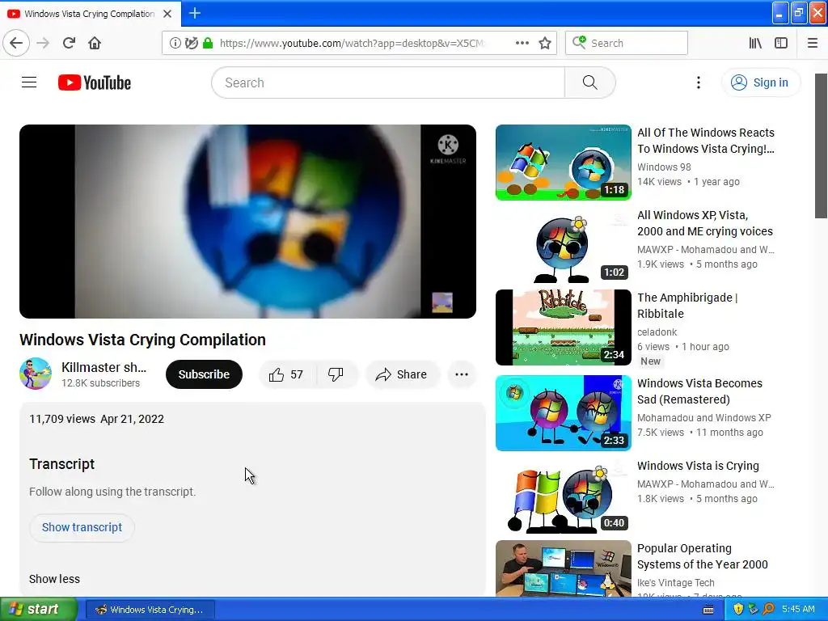Collapse description with Show less
Viewport: 828px width, 621px height.
pos(54,579)
